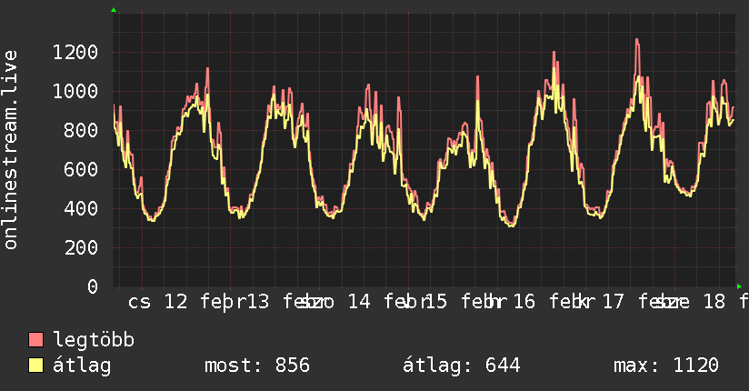Viewport: 749px width, 391px height.
Task: Click the 'átlag: 644' average value
Action: pos(462,366)
